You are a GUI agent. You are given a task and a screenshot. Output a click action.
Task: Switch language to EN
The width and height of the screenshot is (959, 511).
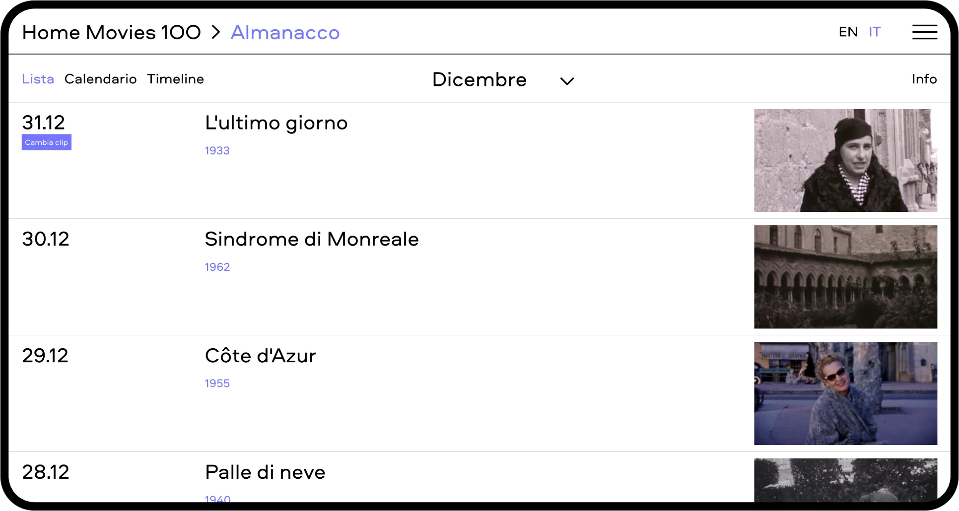(848, 32)
